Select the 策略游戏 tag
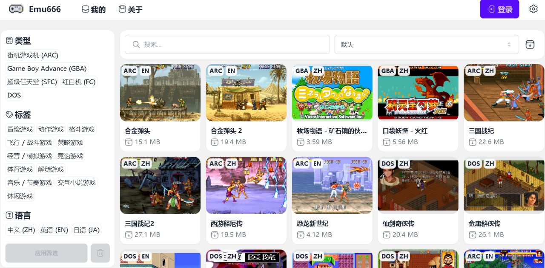Image resolution: width=545 pixels, height=268 pixels. pos(70,143)
